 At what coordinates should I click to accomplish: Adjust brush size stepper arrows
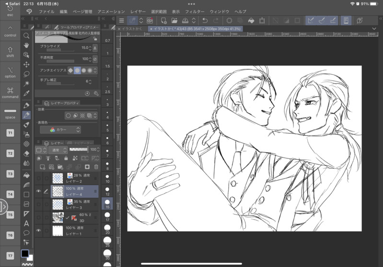point(90,48)
